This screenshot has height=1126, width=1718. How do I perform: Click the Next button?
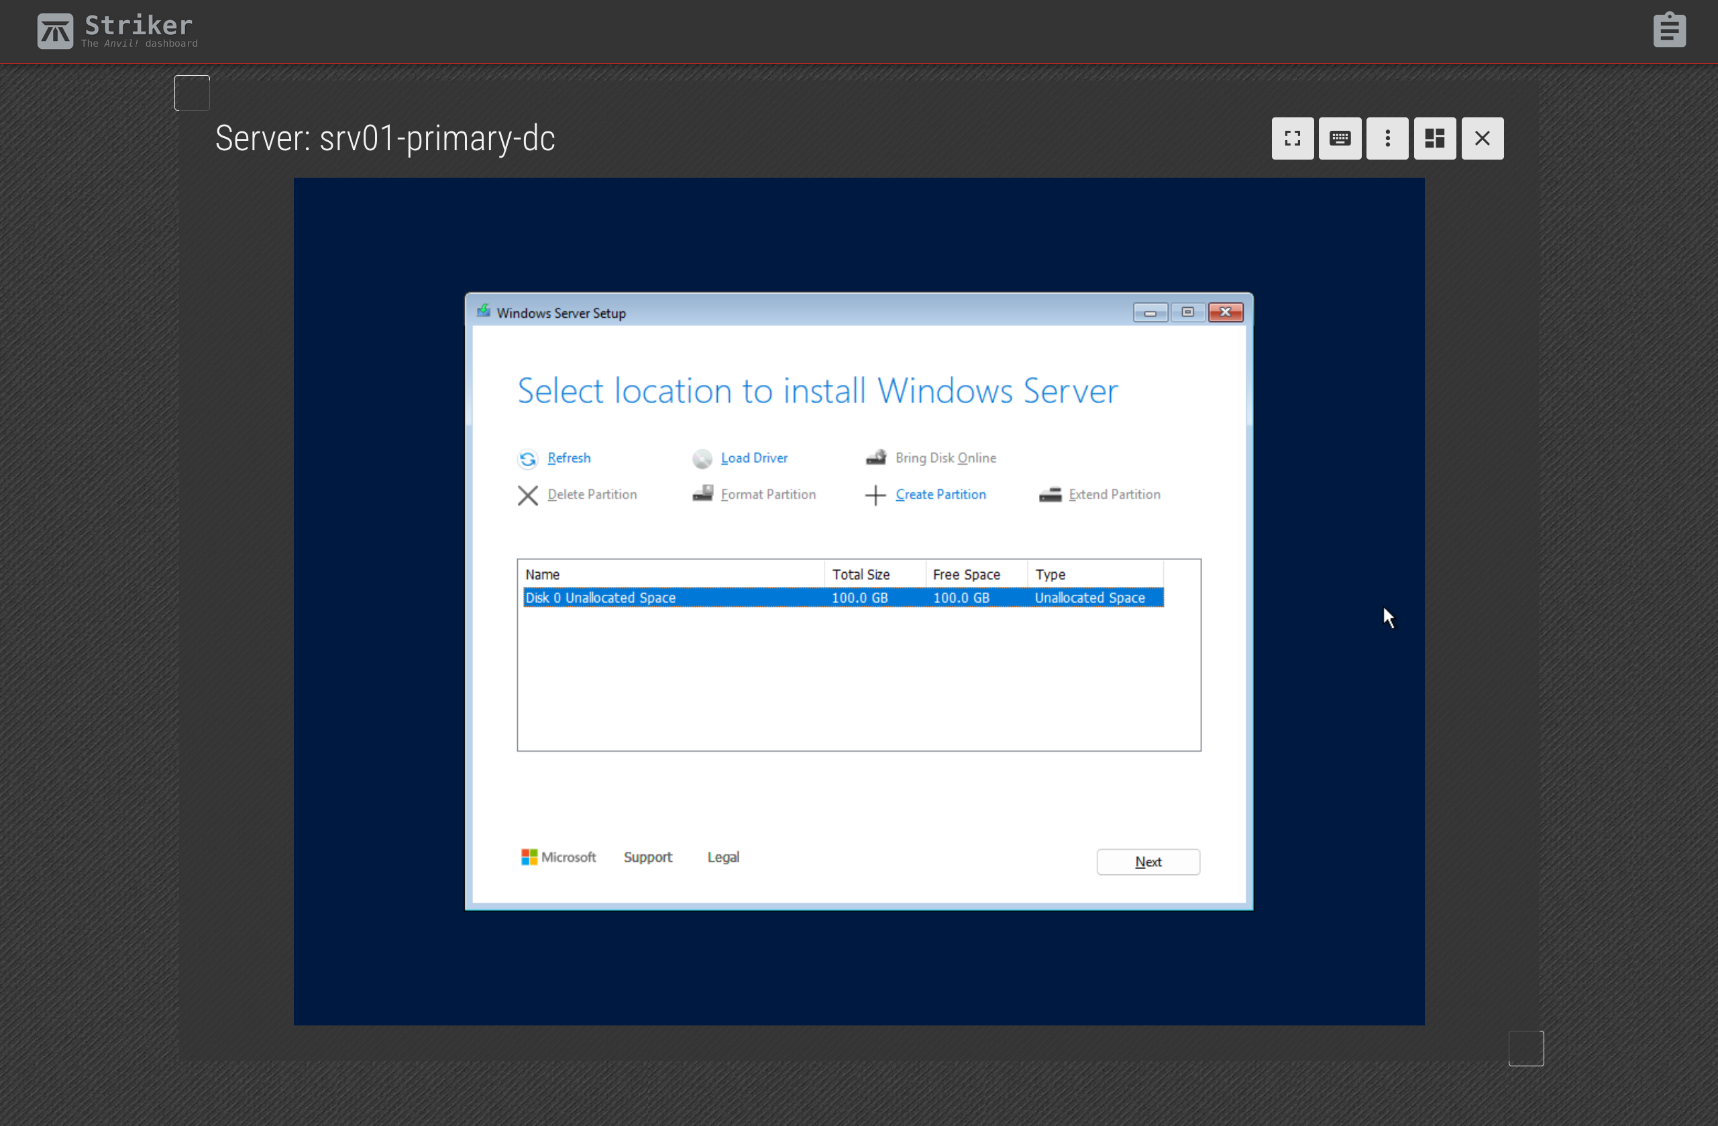click(1148, 862)
